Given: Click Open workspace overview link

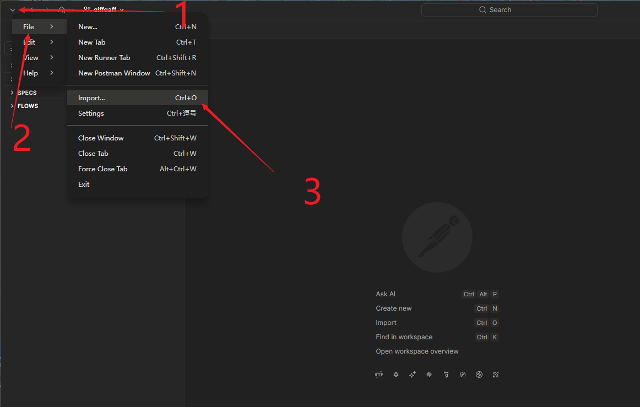Looking at the screenshot, I should point(417,351).
